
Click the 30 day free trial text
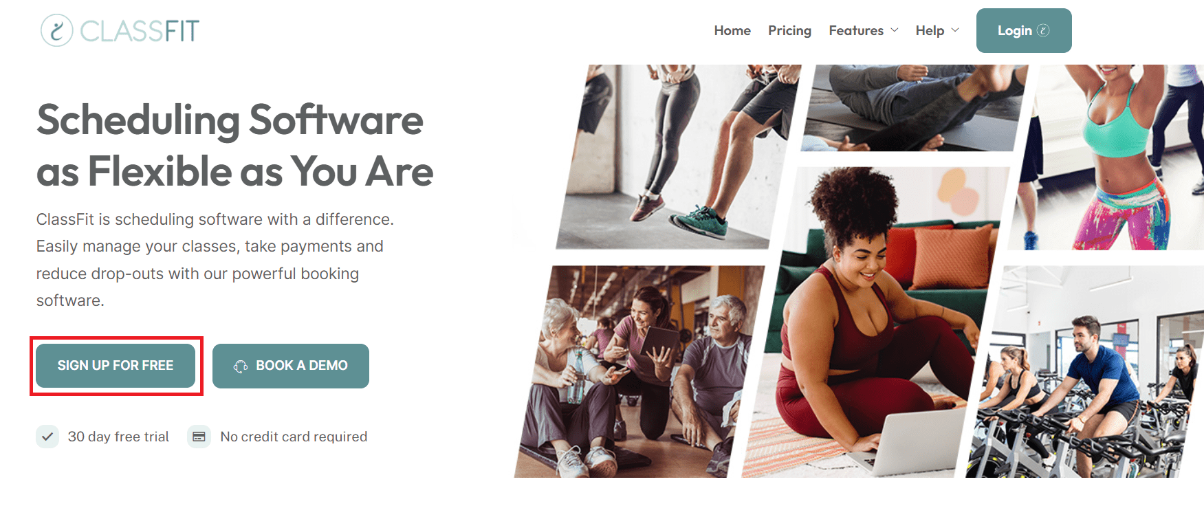(118, 437)
